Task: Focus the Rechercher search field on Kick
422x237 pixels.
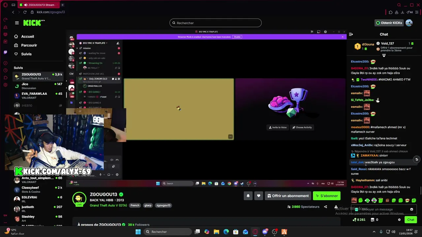Action: (216, 23)
